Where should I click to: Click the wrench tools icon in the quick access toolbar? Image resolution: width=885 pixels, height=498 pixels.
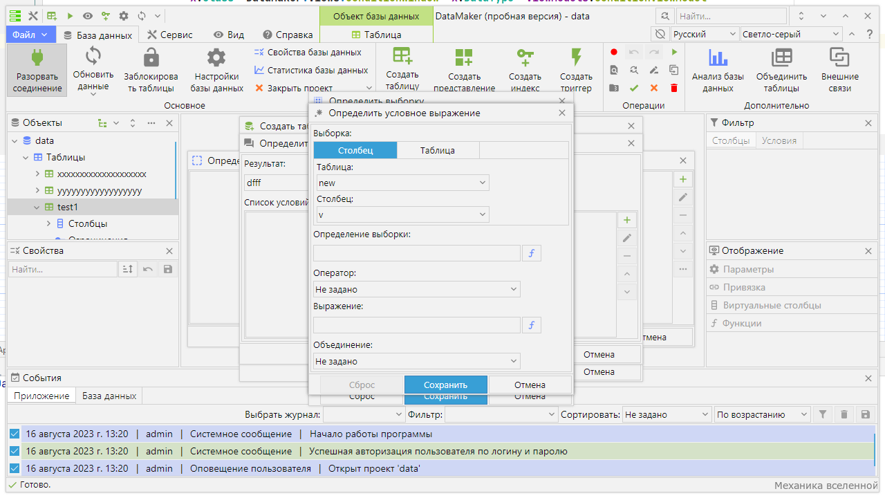tap(32, 16)
